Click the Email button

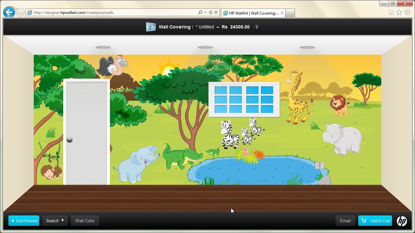point(345,221)
